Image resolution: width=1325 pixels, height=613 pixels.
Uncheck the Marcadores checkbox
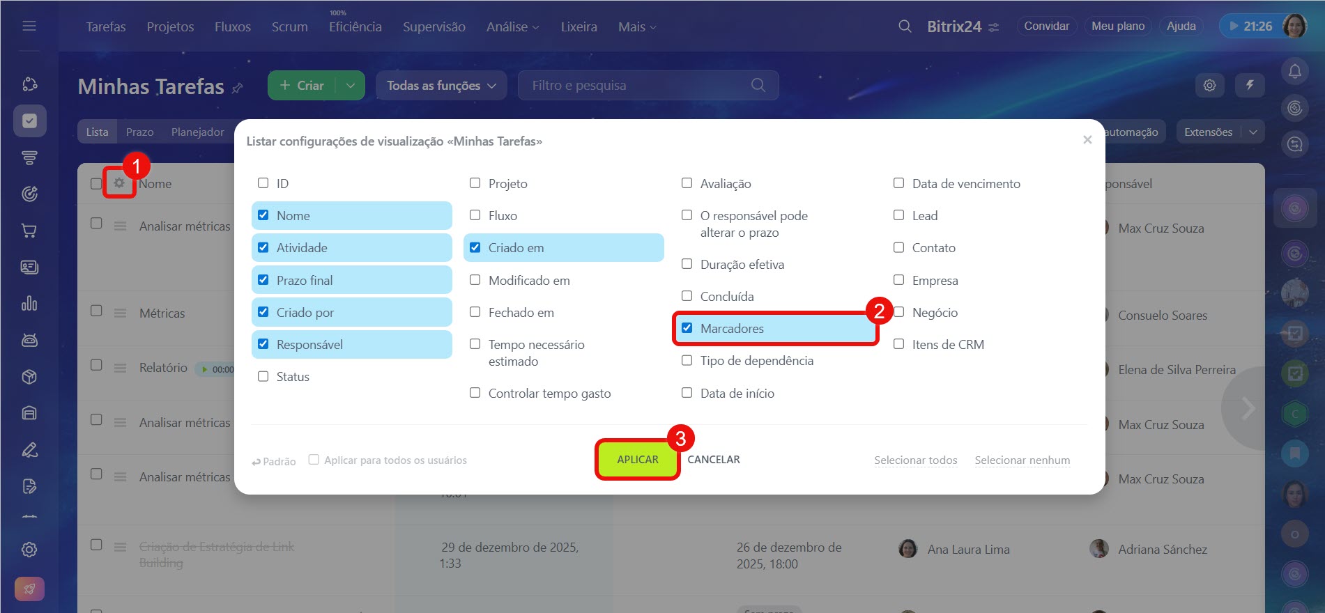[687, 328]
